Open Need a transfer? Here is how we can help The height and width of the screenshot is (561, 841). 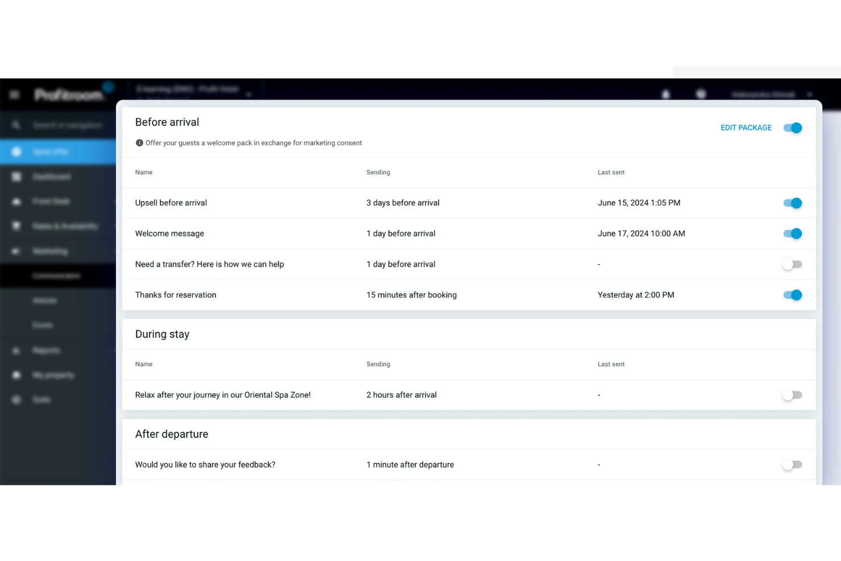point(210,264)
